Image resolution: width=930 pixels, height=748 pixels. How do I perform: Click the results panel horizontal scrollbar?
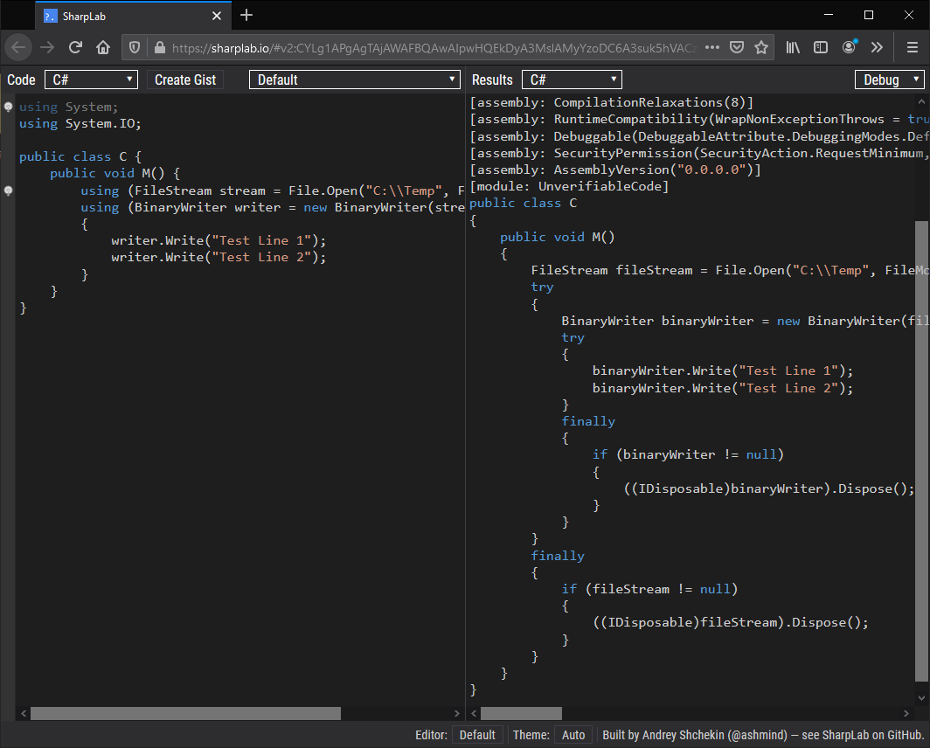point(522,713)
